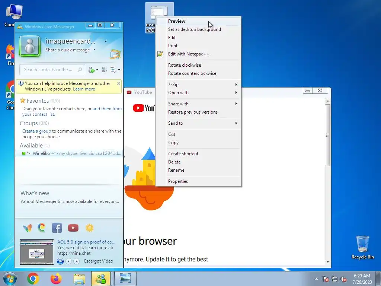Expand the 7-Zip submenu
This screenshot has height=286, width=381.
[x=198, y=85]
